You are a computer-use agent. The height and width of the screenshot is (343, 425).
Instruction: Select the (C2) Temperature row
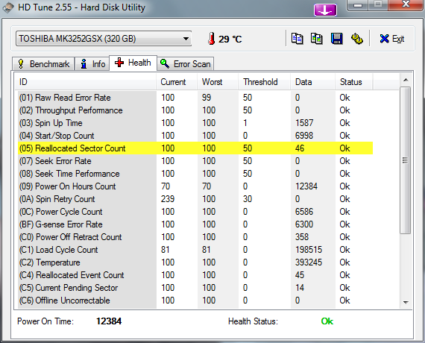pyautogui.click(x=195, y=262)
